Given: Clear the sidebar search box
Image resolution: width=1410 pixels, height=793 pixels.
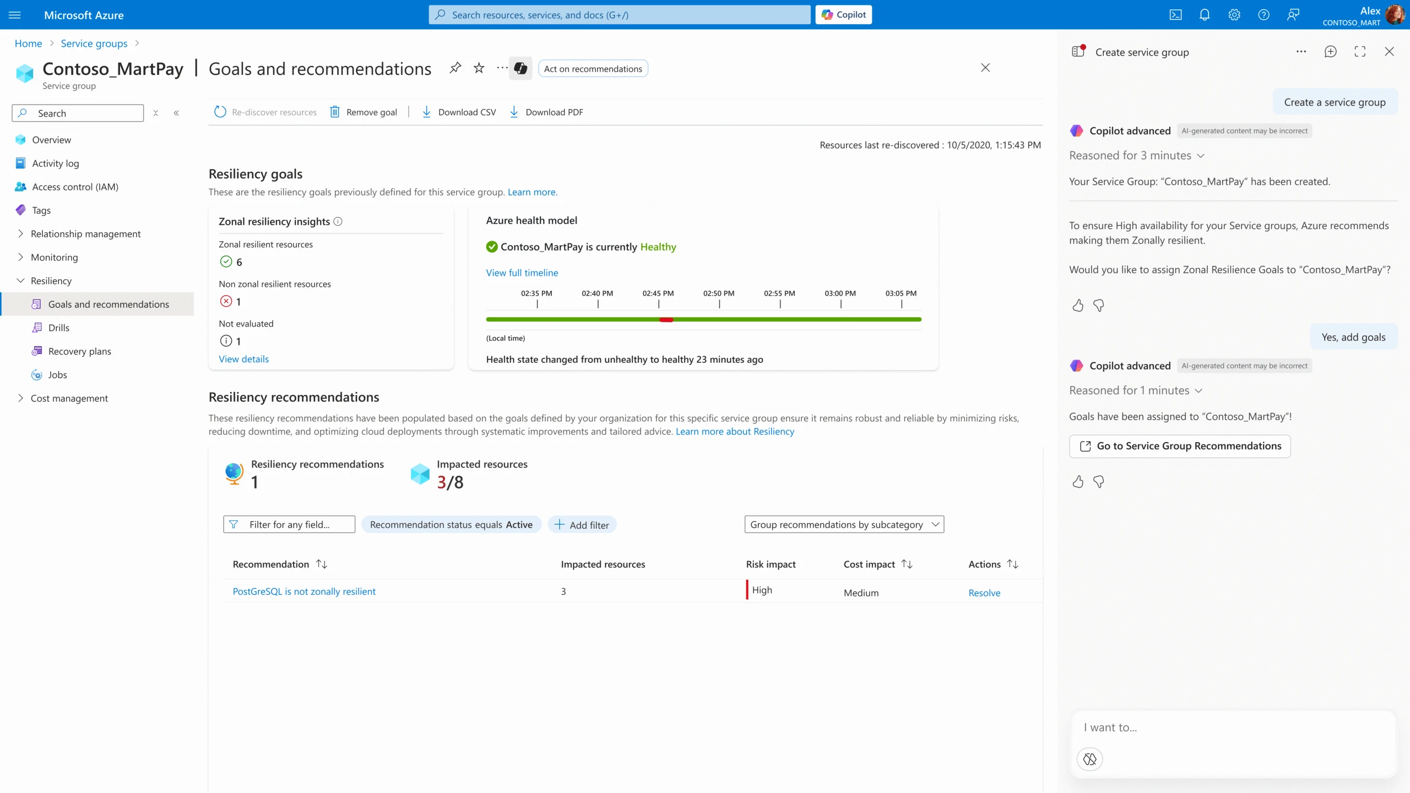Looking at the screenshot, I should click(156, 113).
